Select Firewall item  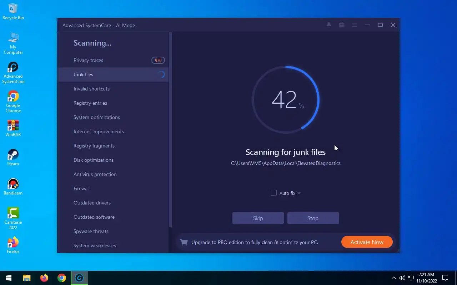[113, 188]
